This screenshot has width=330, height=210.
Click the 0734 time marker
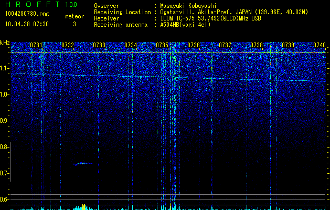point(131,45)
